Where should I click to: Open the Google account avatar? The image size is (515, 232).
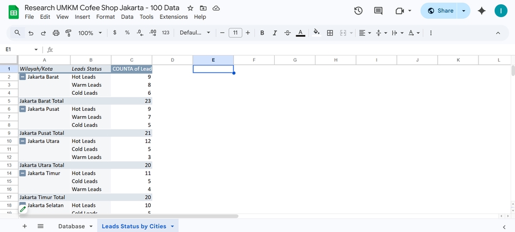tap(501, 11)
